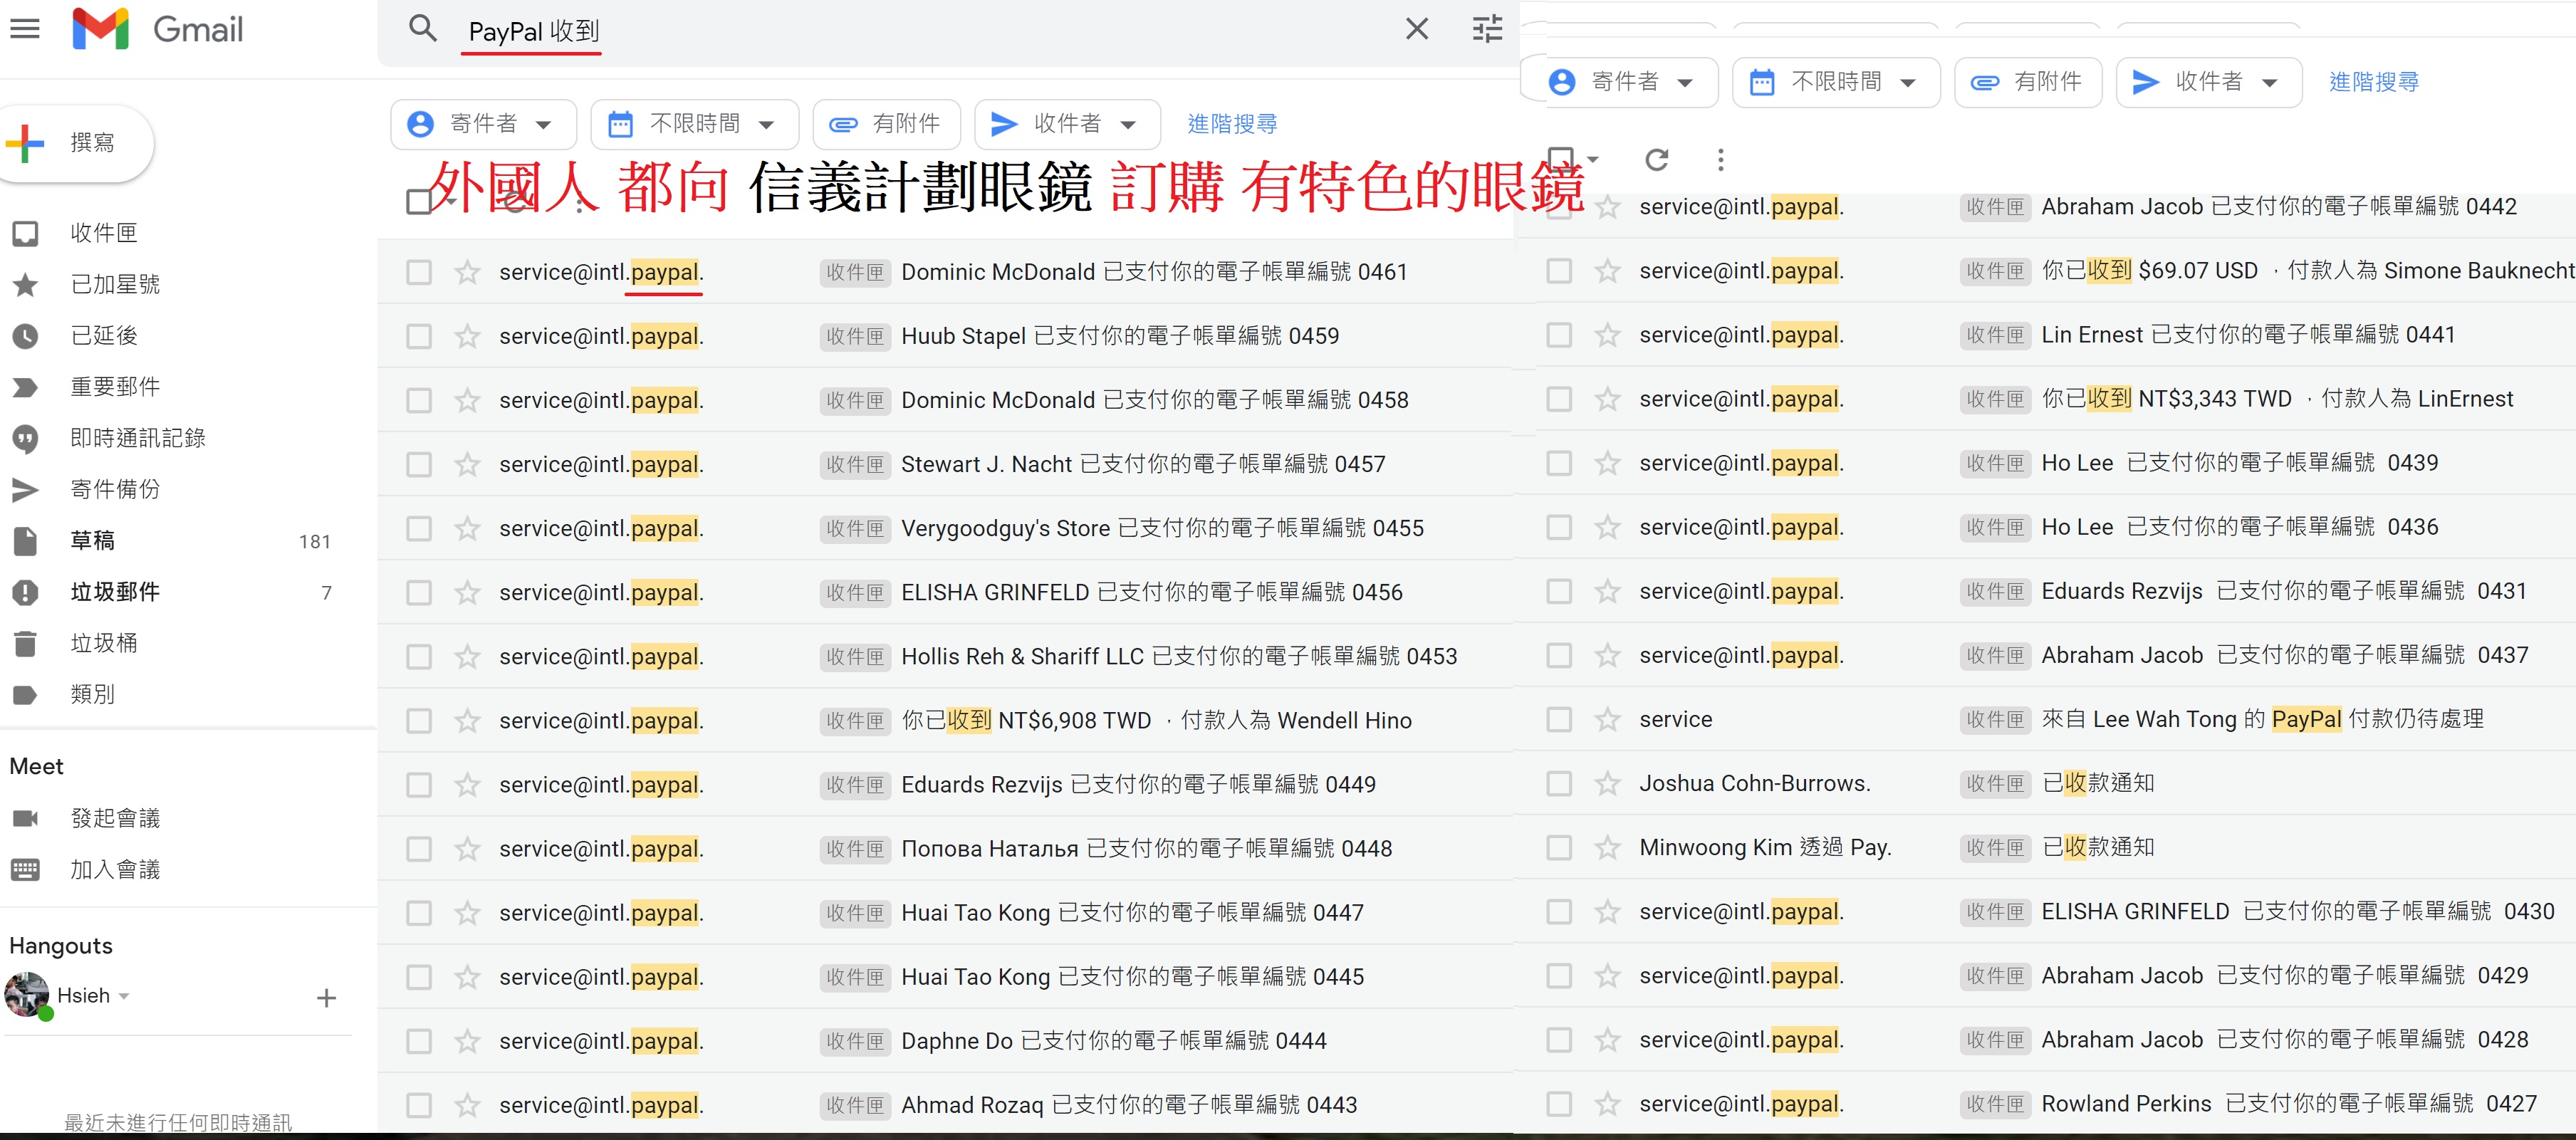Star the Попова Наталья 0448 email

click(467, 848)
